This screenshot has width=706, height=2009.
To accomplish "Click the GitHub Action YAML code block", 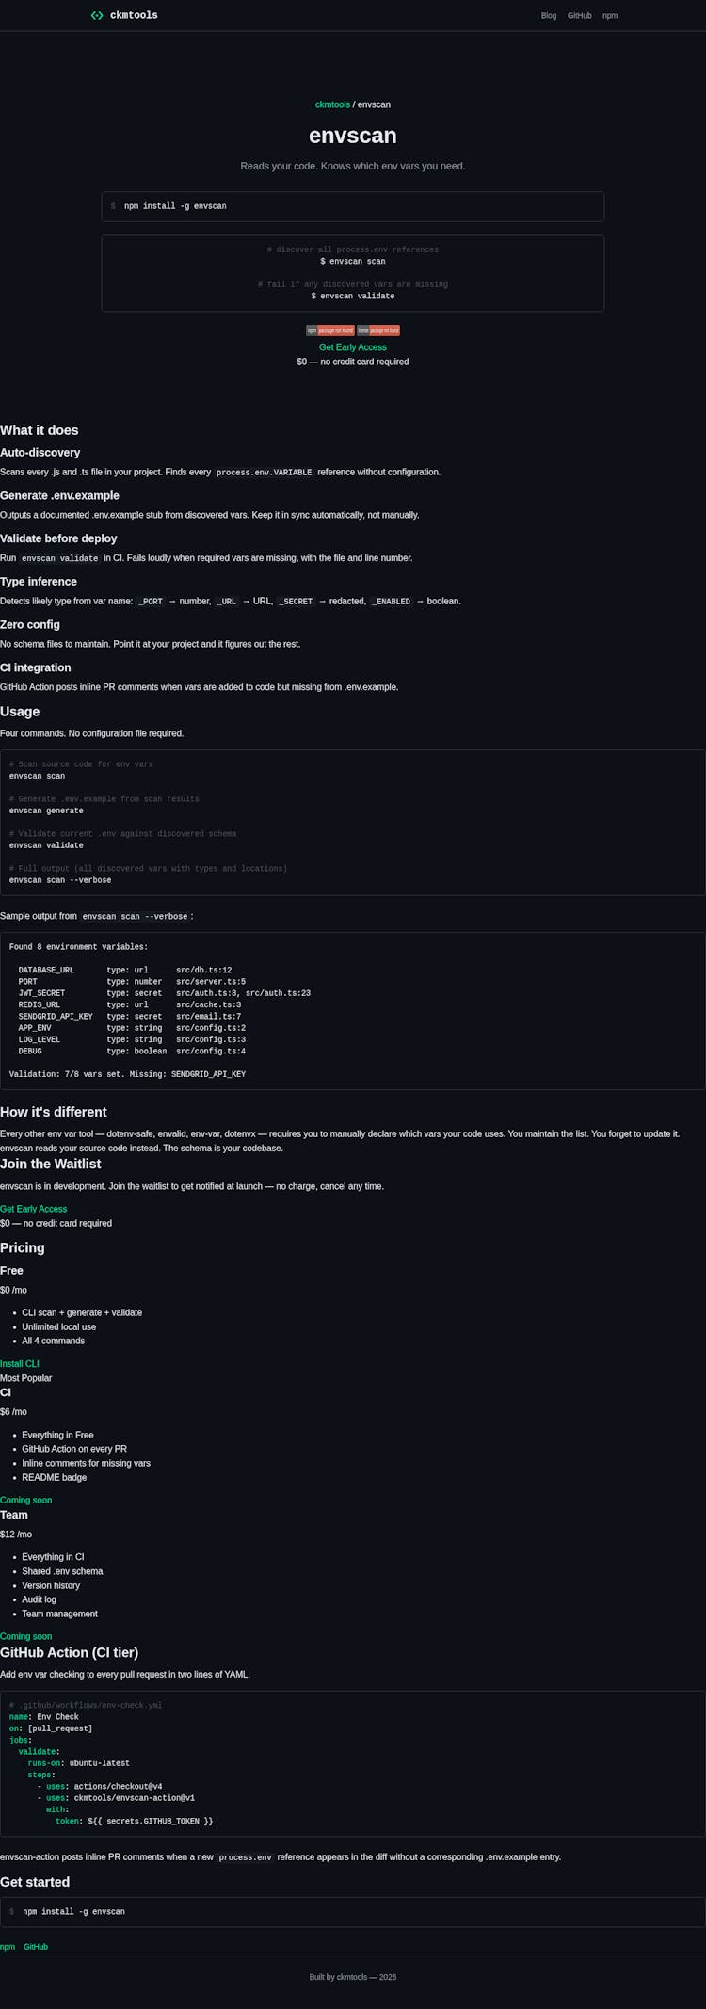I will [x=353, y=1763].
